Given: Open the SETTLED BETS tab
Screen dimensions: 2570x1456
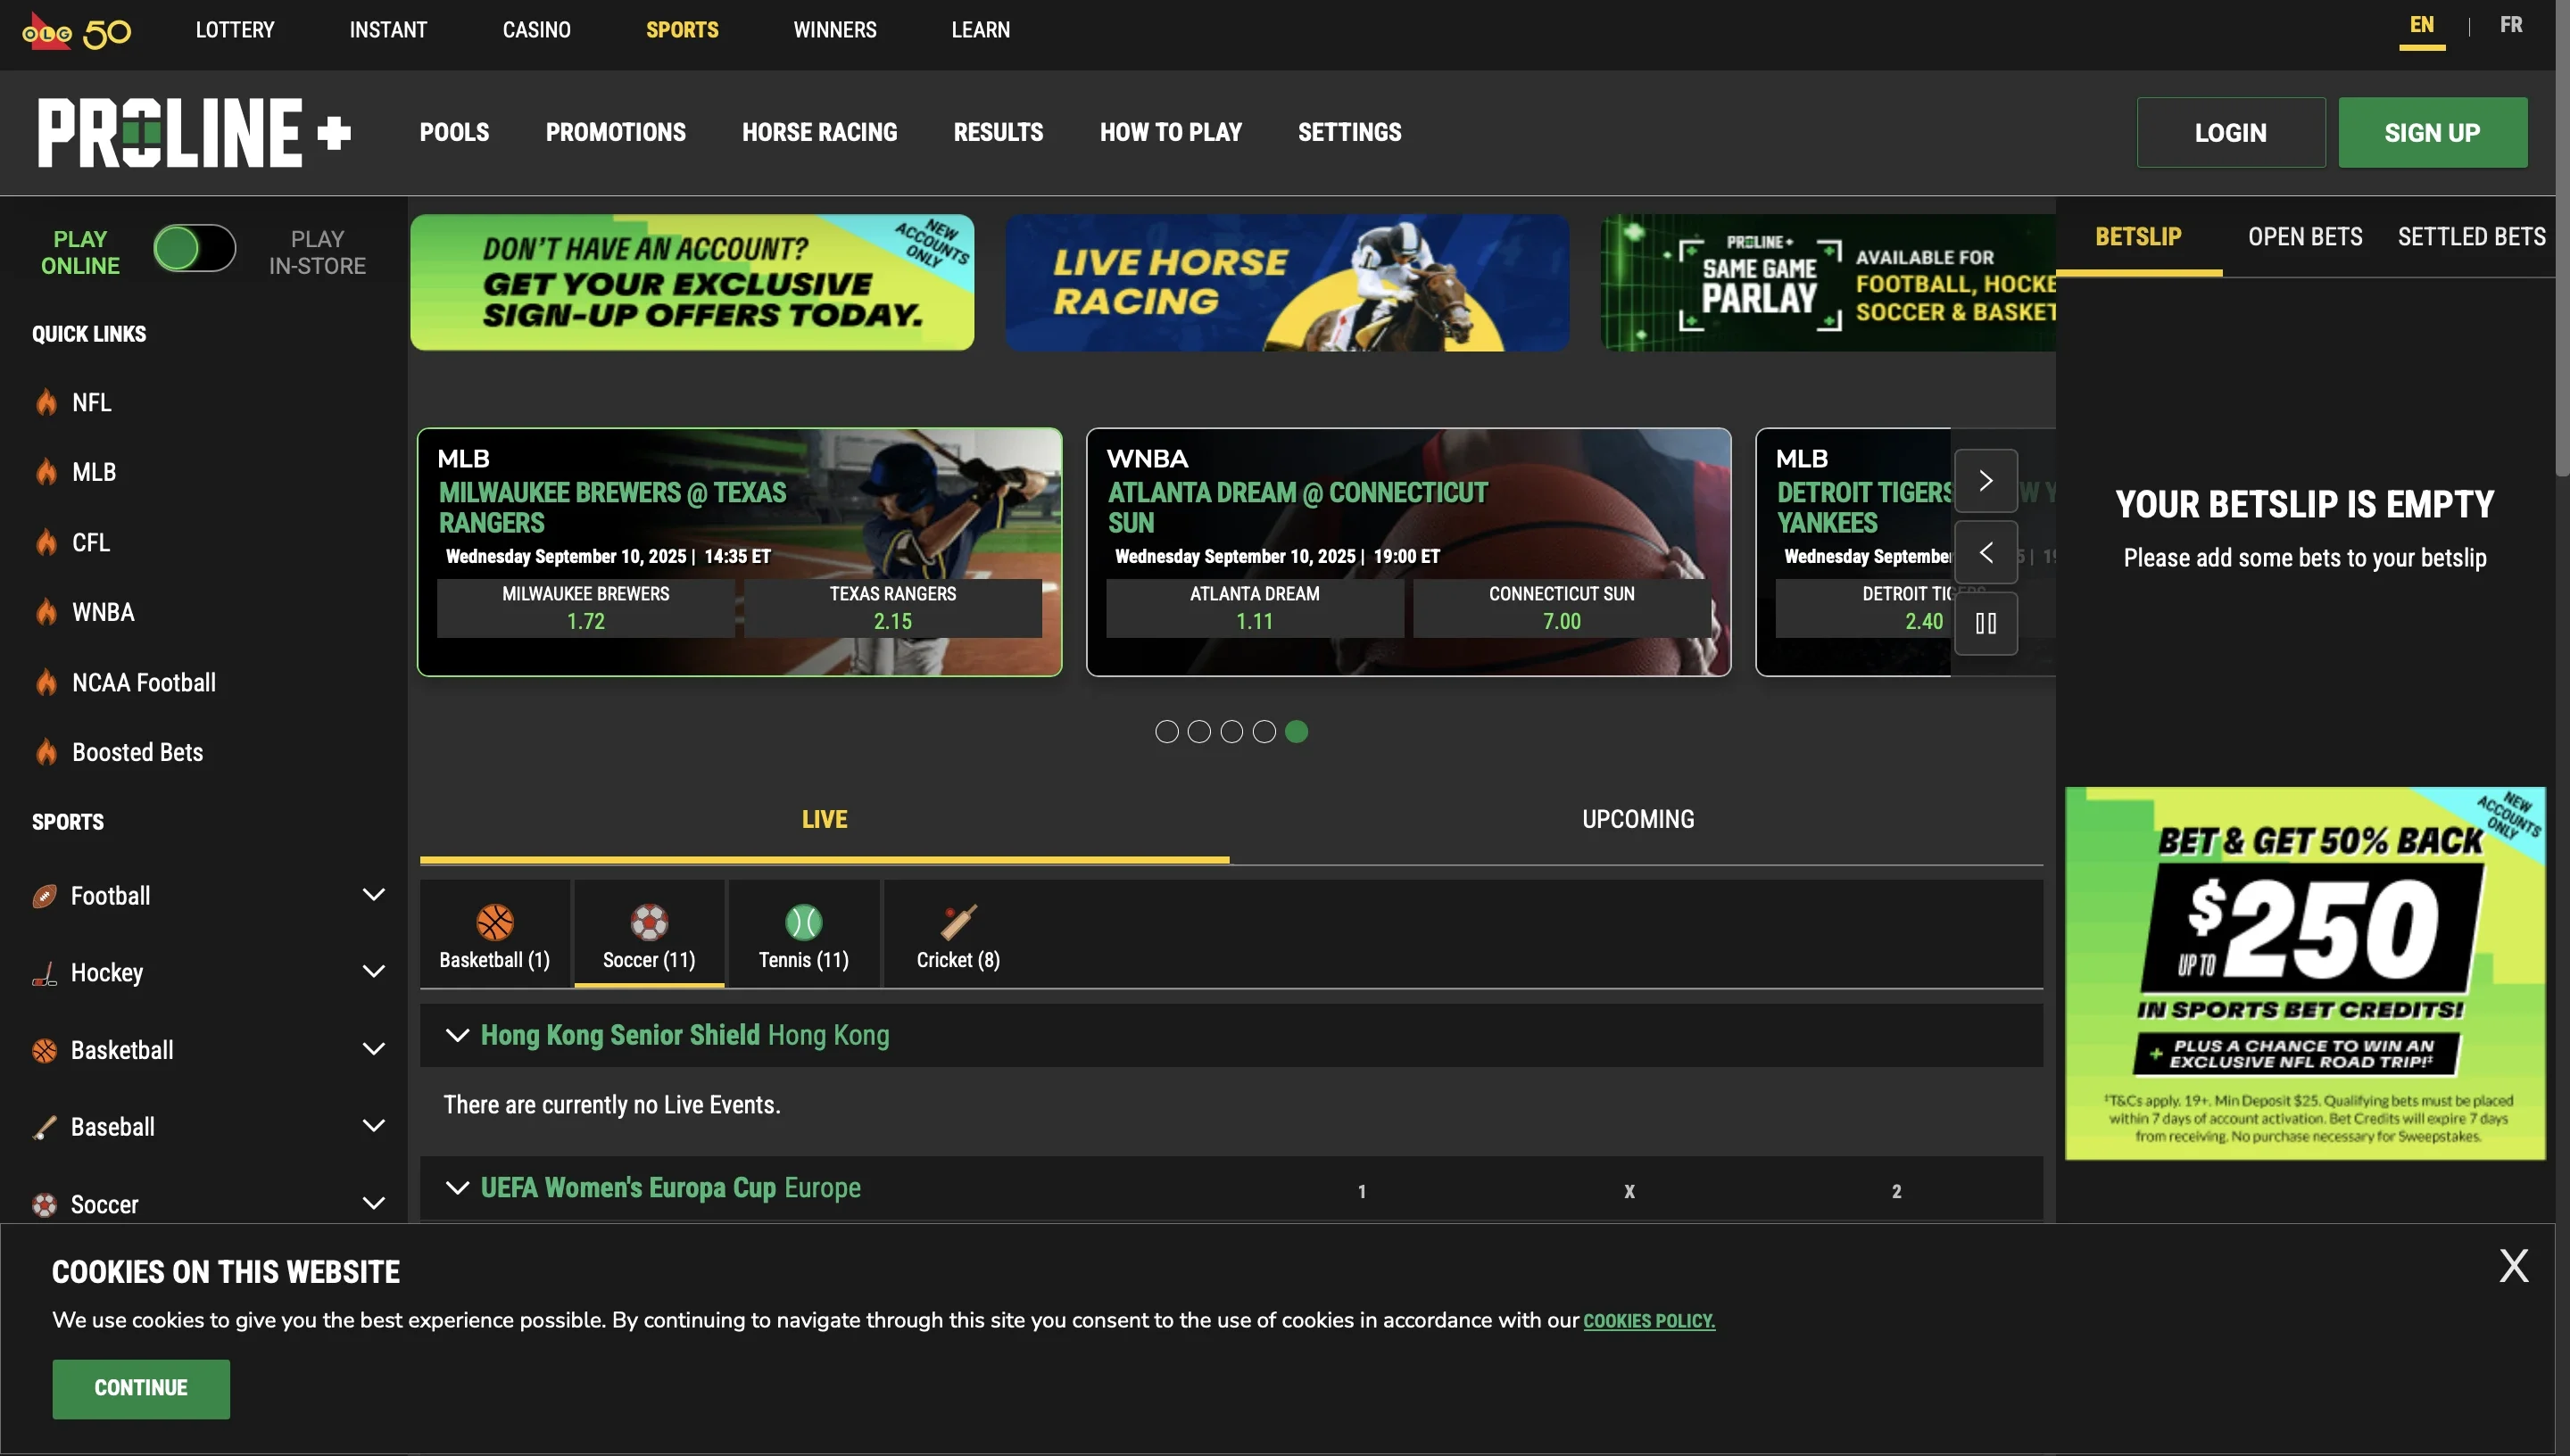Looking at the screenshot, I should coord(2471,236).
